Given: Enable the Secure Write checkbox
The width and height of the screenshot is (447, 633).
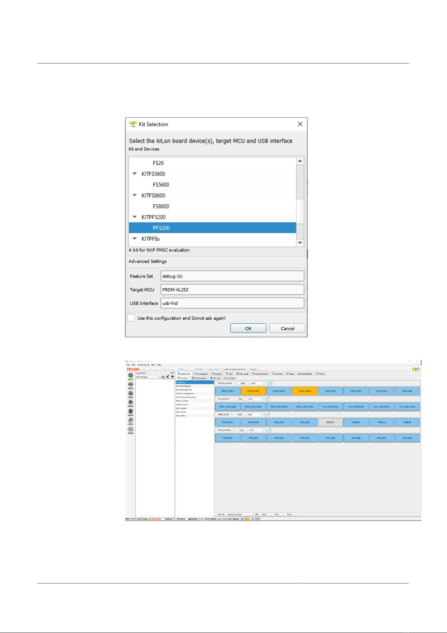Looking at the screenshot, I should (x=220, y=369).
